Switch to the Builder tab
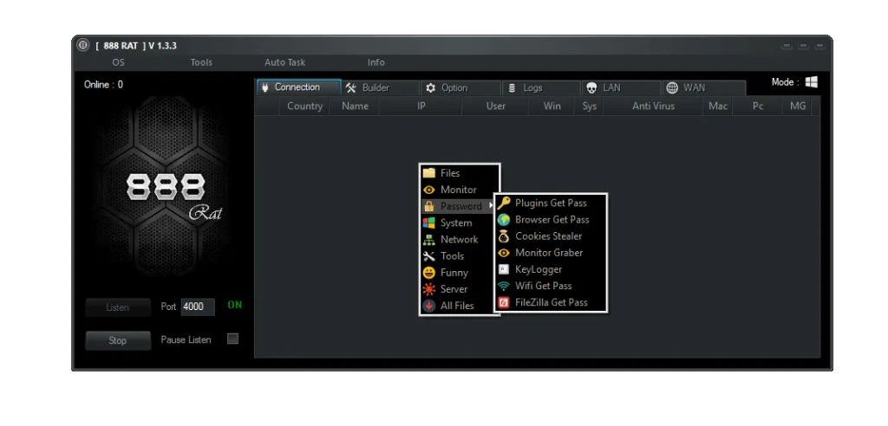888x426 pixels. [375, 87]
